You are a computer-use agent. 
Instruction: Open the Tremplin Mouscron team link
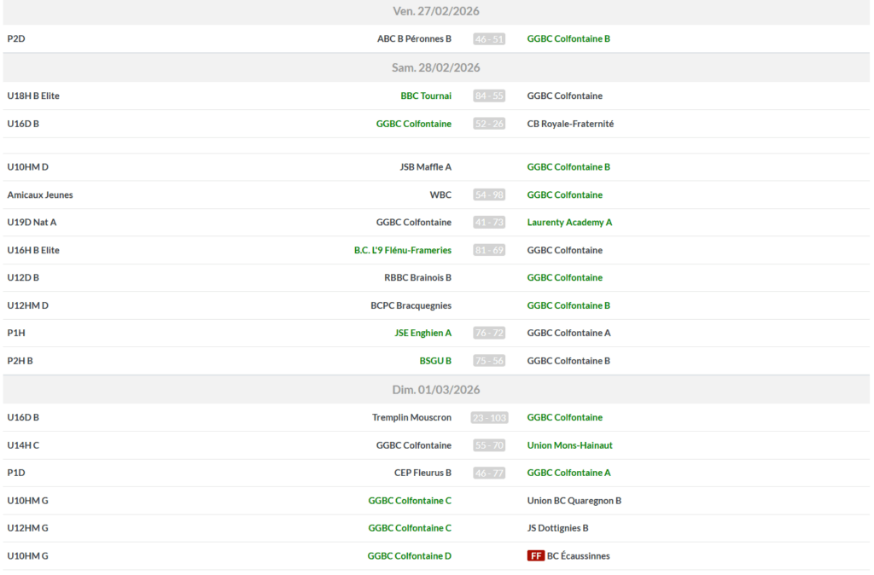tap(411, 418)
